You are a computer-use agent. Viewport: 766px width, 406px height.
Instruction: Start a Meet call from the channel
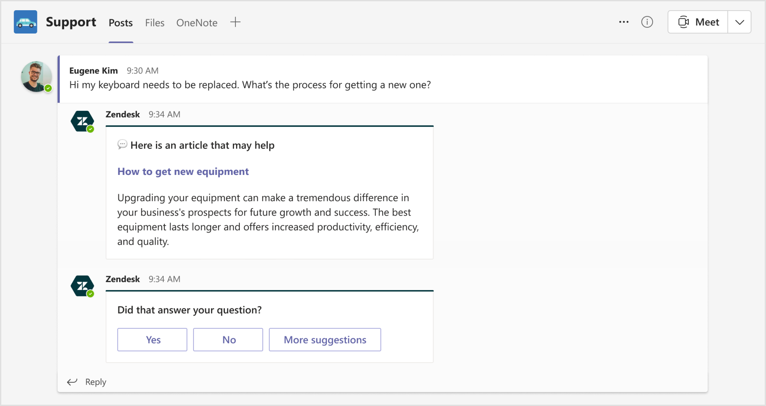(707, 22)
